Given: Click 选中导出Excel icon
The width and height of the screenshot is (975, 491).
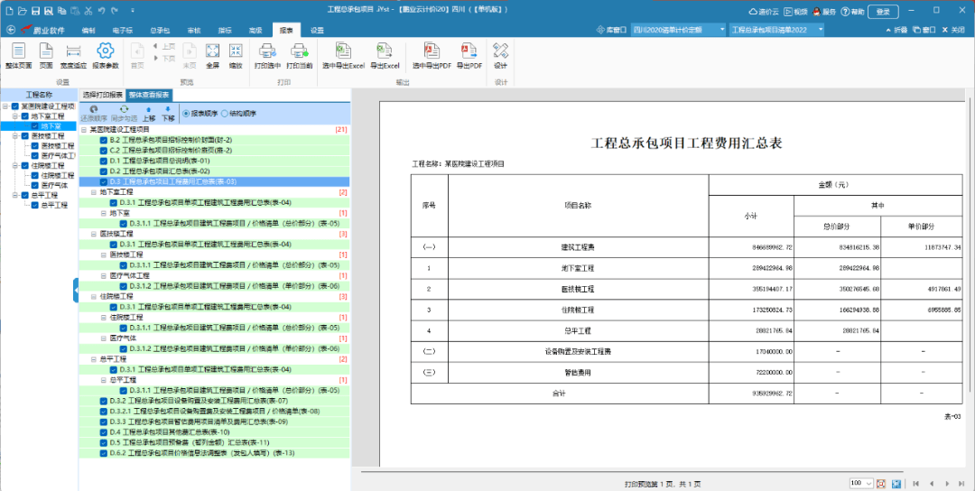Looking at the screenshot, I should coord(343,52).
